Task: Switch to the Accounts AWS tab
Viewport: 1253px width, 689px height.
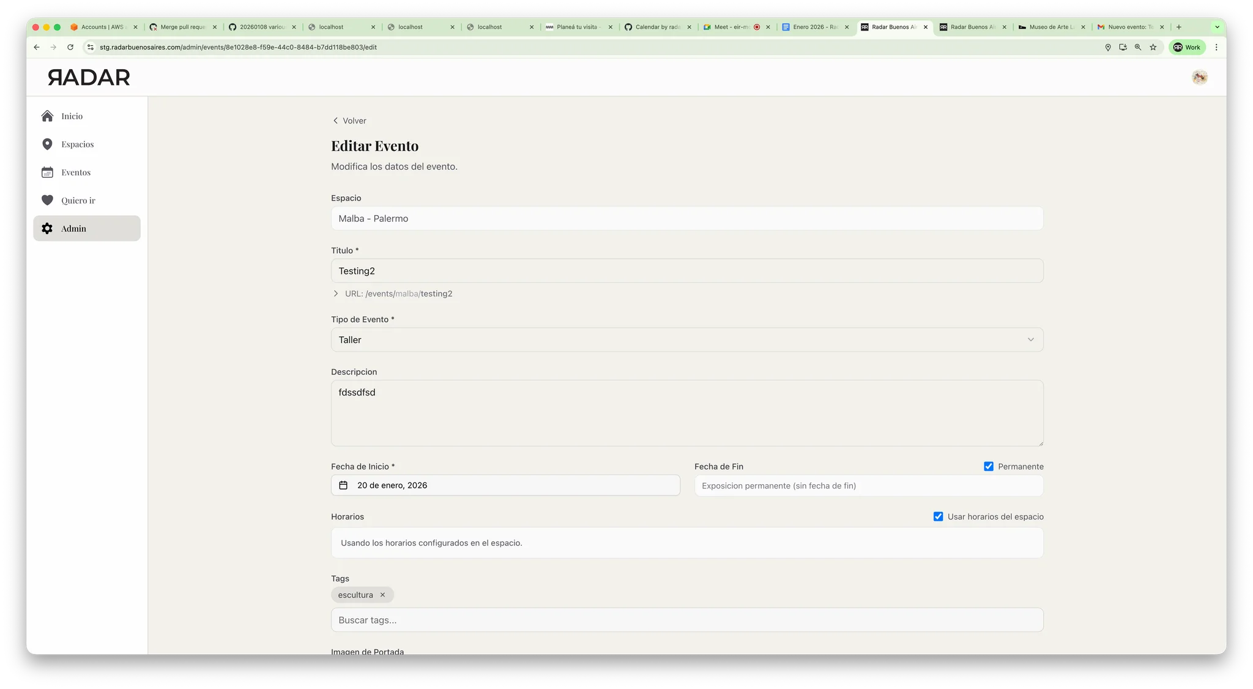Action: click(x=101, y=27)
